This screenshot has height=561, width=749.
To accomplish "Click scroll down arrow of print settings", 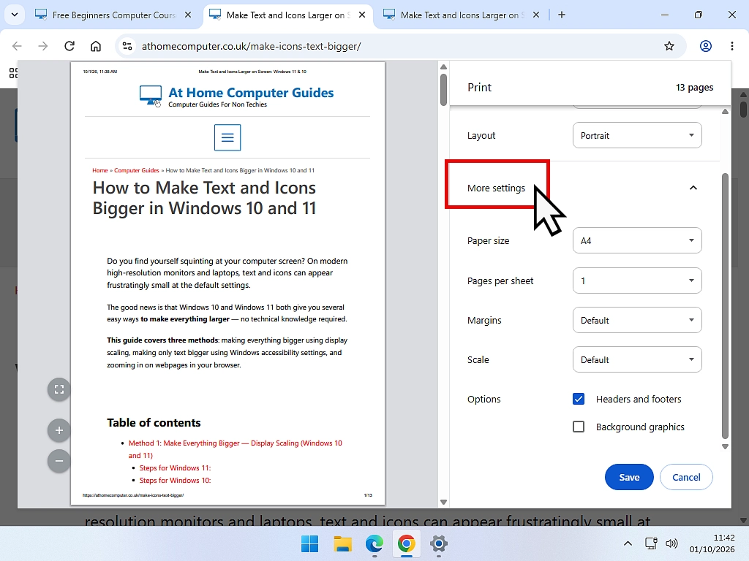I will [x=725, y=446].
